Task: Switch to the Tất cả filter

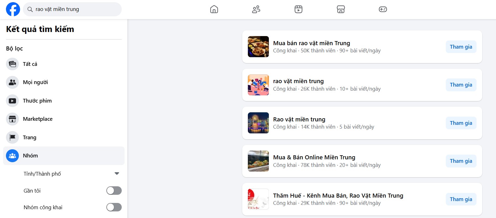Action: 29,64
